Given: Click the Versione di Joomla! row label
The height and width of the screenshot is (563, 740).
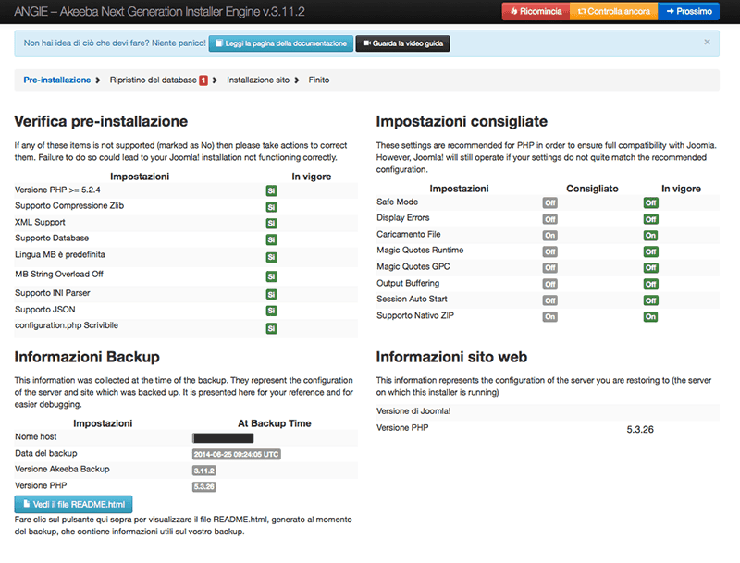Looking at the screenshot, I should point(413,411).
